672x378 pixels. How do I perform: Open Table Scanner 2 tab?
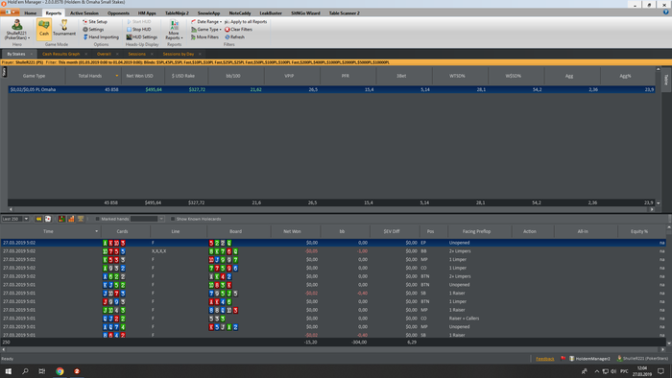(344, 12)
